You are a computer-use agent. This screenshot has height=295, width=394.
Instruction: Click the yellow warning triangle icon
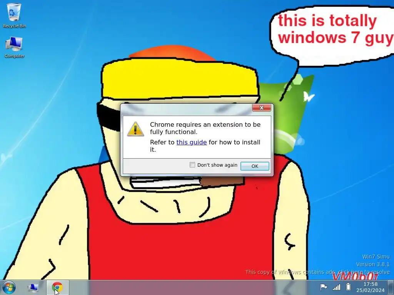pyautogui.click(x=135, y=129)
